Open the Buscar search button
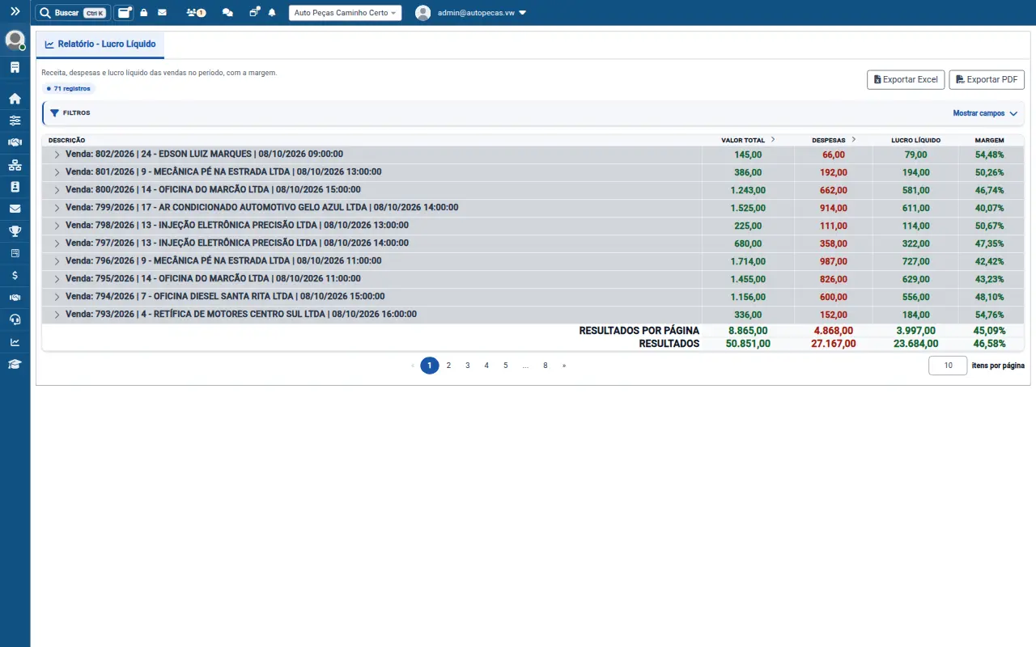 pyautogui.click(x=73, y=13)
